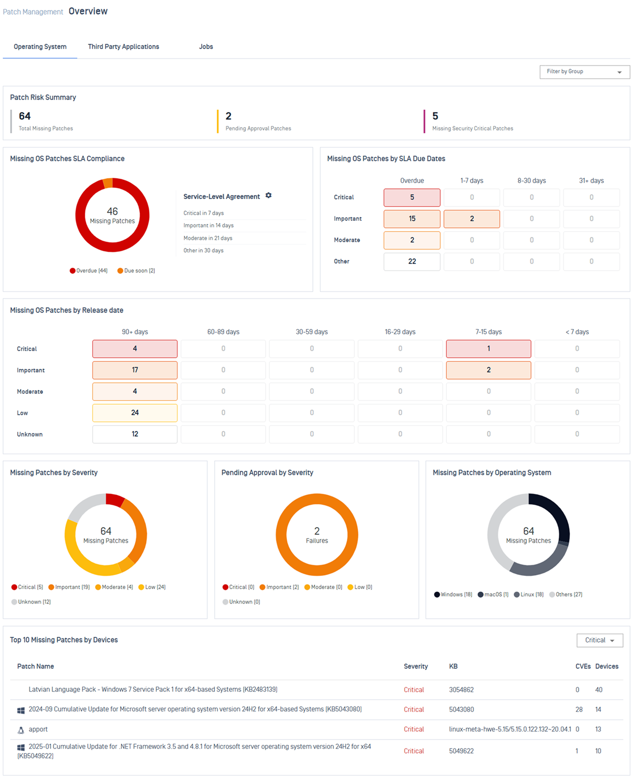
Task: Toggle the Low [24] severity legend dot
Action: point(141,587)
